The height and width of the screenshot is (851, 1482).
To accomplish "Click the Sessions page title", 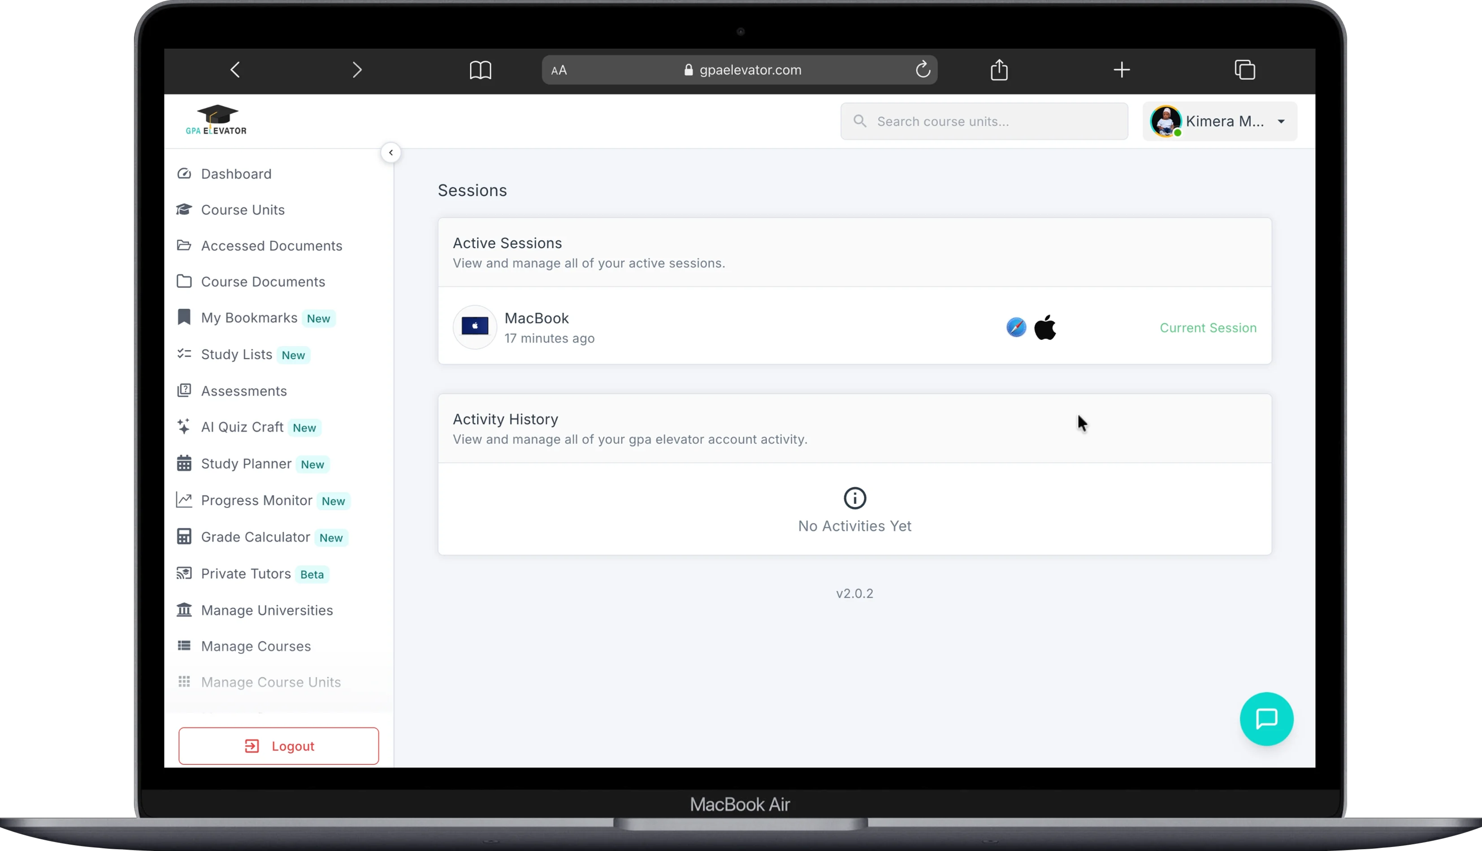I will (472, 190).
